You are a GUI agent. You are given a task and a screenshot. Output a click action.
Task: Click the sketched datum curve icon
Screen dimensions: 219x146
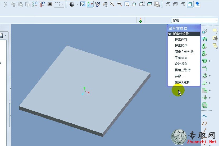205,116
